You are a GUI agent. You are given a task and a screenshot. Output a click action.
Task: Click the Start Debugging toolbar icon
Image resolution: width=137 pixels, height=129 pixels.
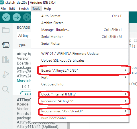point(27,17)
